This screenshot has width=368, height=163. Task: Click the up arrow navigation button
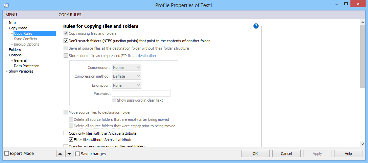point(60,154)
